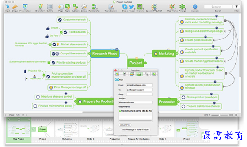247x147 pixels.
Task: Select second tab in Topic Data window
Action: 125,74
